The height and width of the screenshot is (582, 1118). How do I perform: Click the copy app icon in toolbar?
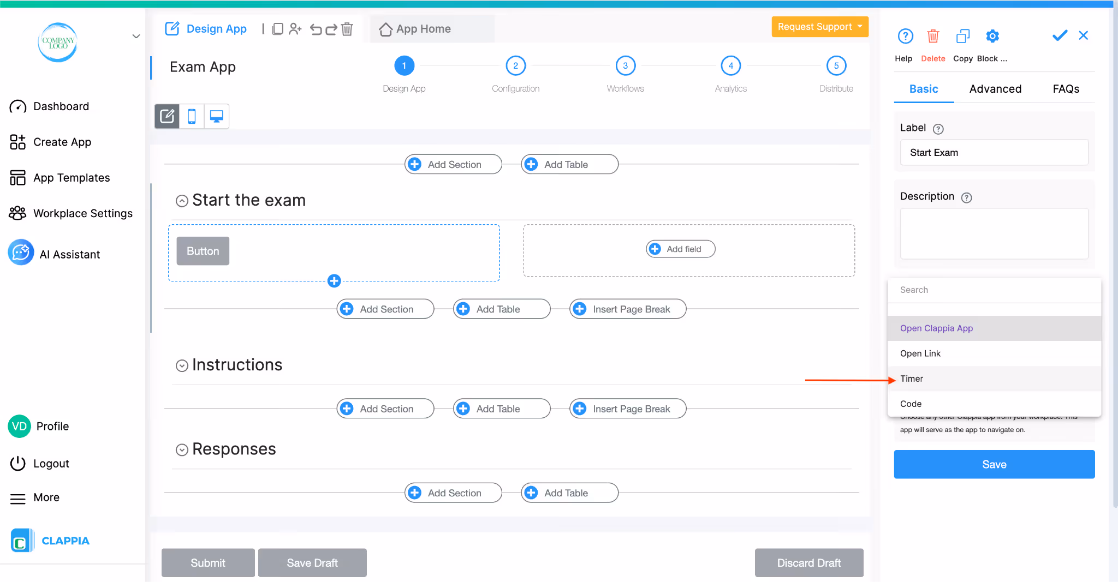[x=278, y=29]
